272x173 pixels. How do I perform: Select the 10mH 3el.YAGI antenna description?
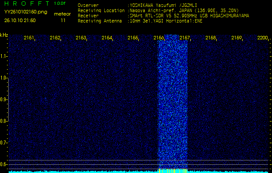click(x=166, y=21)
